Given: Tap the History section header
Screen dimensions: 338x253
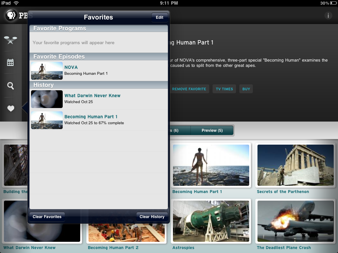Looking at the screenshot, I should point(98,85).
